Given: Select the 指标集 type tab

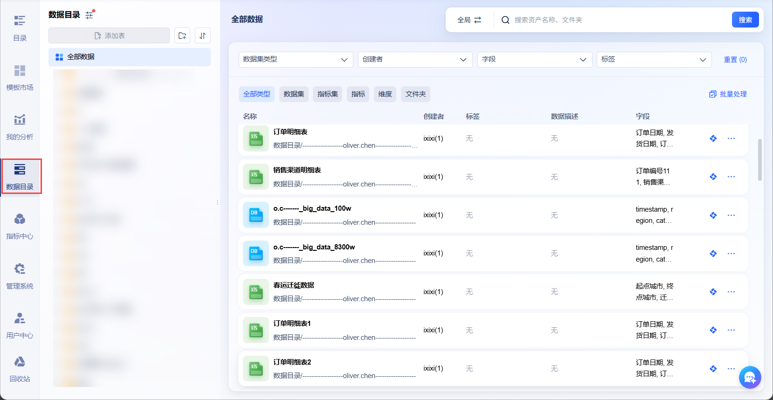Looking at the screenshot, I should 328,94.
